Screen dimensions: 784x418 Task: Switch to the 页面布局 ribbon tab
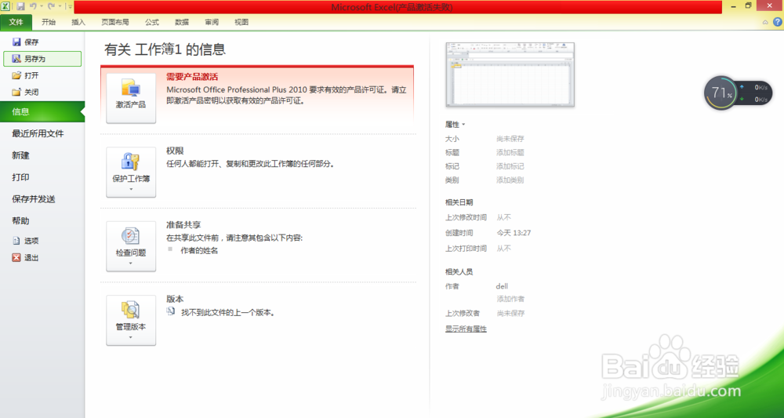point(115,22)
